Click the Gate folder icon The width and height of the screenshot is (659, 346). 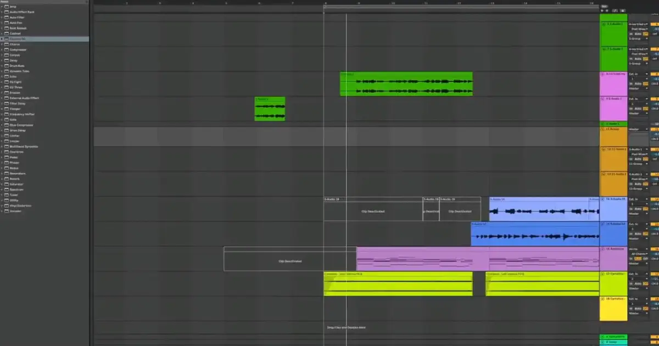pyautogui.click(x=7, y=120)
